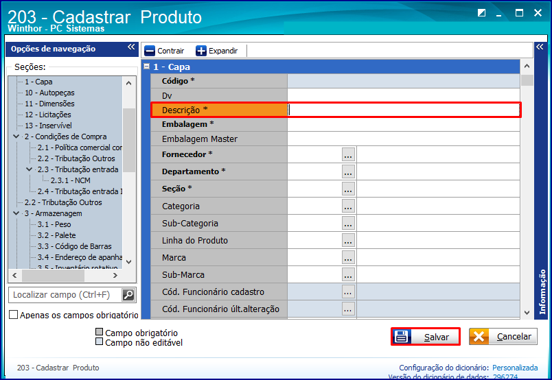Click the sections tree vertical scrollbar thumb

click(x=129, y=140)
